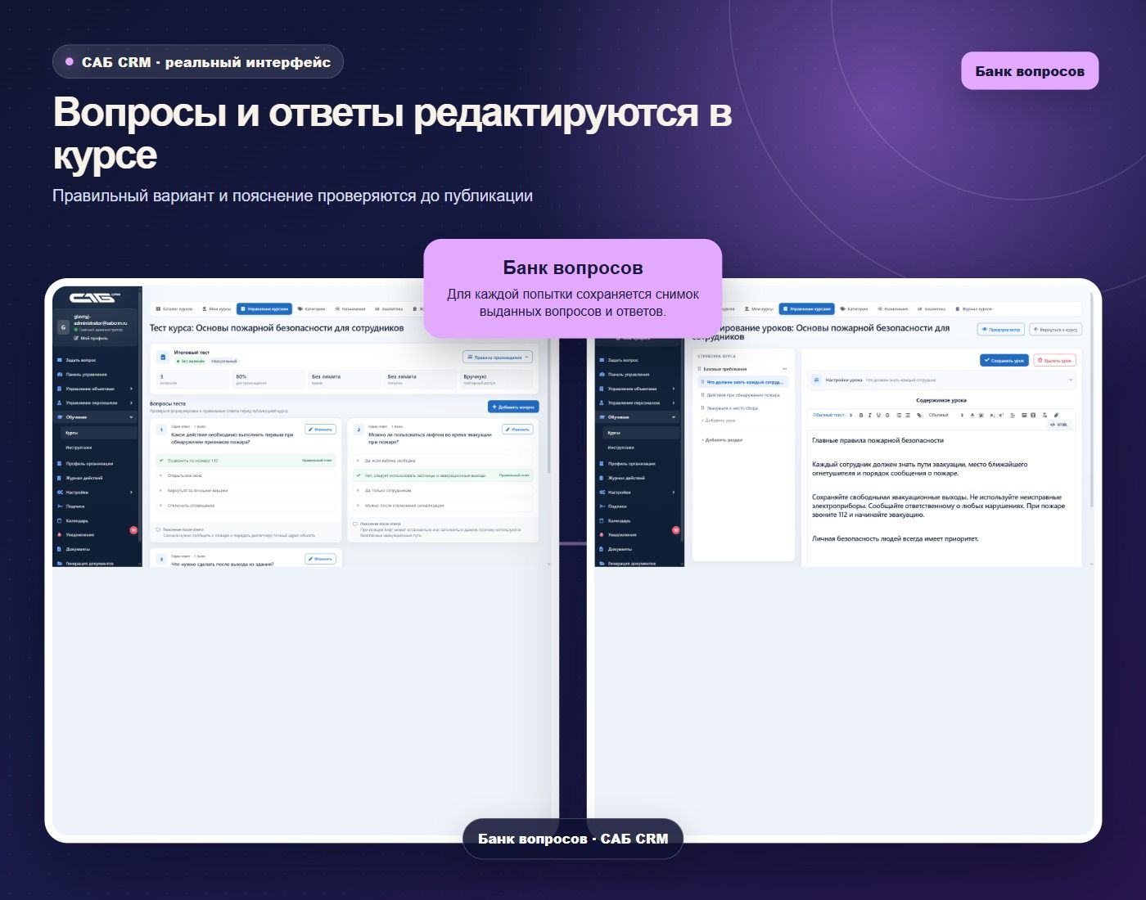Insert a link from the lesson editor toolbar
This screenshot has width=1146, height=900.
919,415
